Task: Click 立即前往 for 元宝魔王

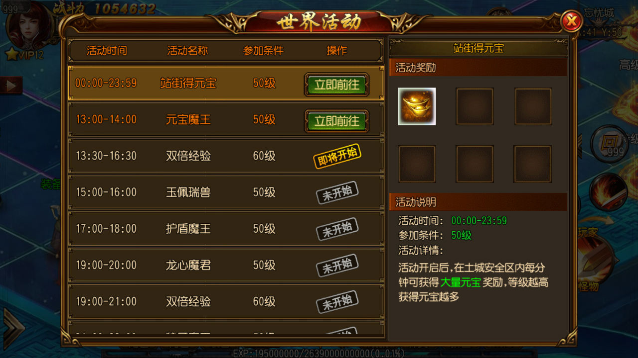Action: (x=336, y=121)
